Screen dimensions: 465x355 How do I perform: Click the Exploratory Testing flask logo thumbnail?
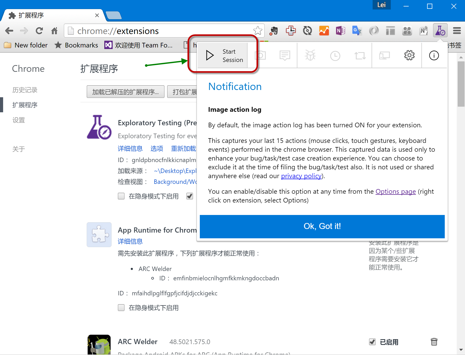(99, 127)
